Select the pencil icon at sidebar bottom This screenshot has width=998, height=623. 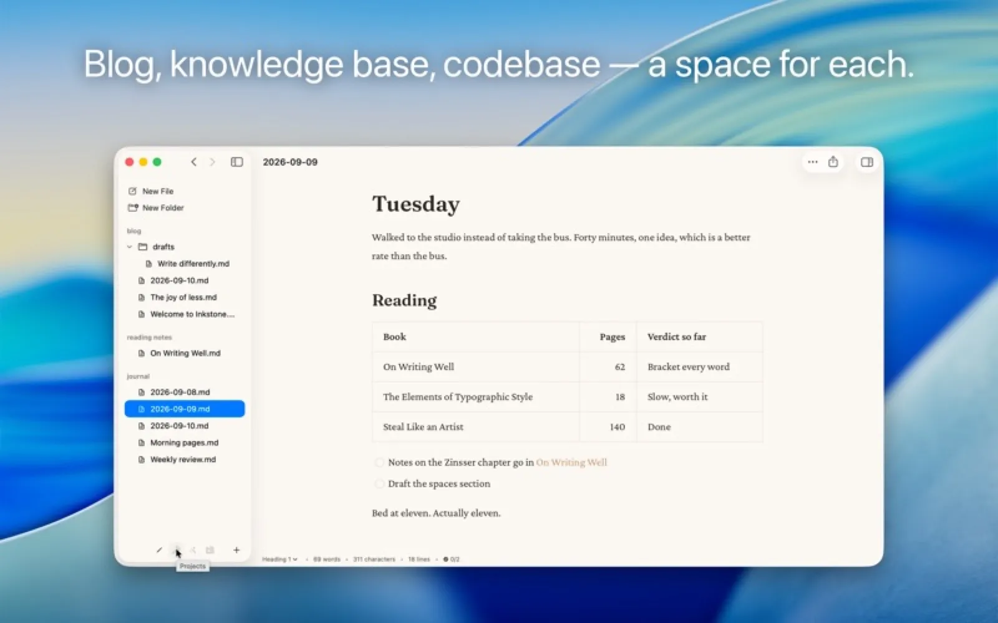coord(159,550)
